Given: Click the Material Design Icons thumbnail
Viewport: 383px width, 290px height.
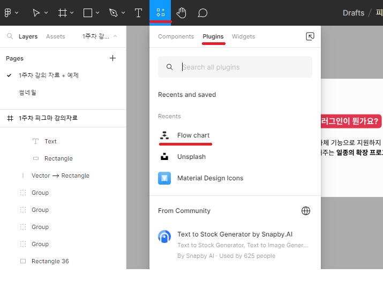Looking at the screenshot, I should pyautogui.click(x=164, y=178).
